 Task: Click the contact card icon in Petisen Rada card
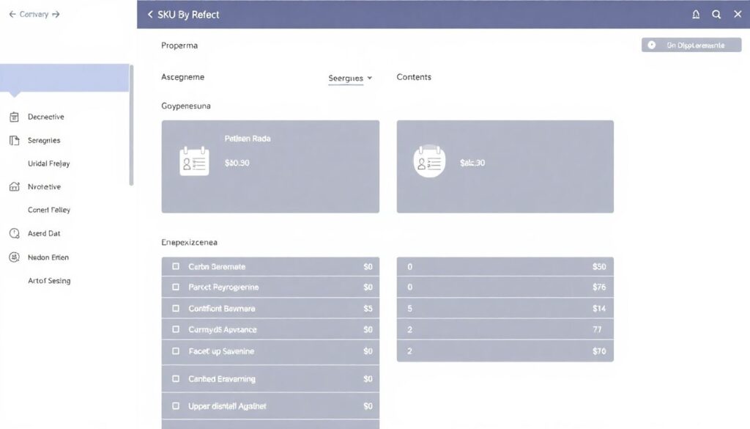coord(194,162)
